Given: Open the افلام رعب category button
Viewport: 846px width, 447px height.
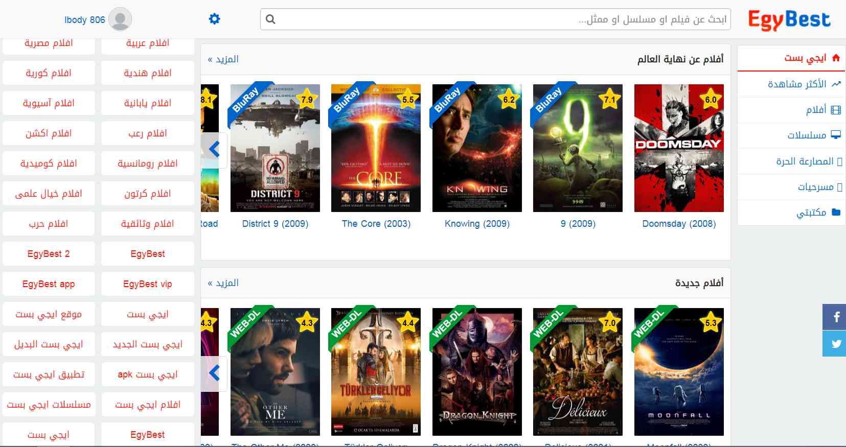Looking at the screenshot, I should pos(148,133).
